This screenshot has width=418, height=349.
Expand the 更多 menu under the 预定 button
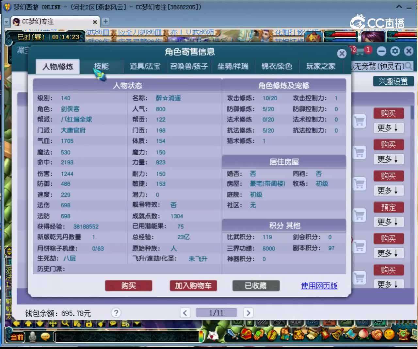[x=388, y=222]
